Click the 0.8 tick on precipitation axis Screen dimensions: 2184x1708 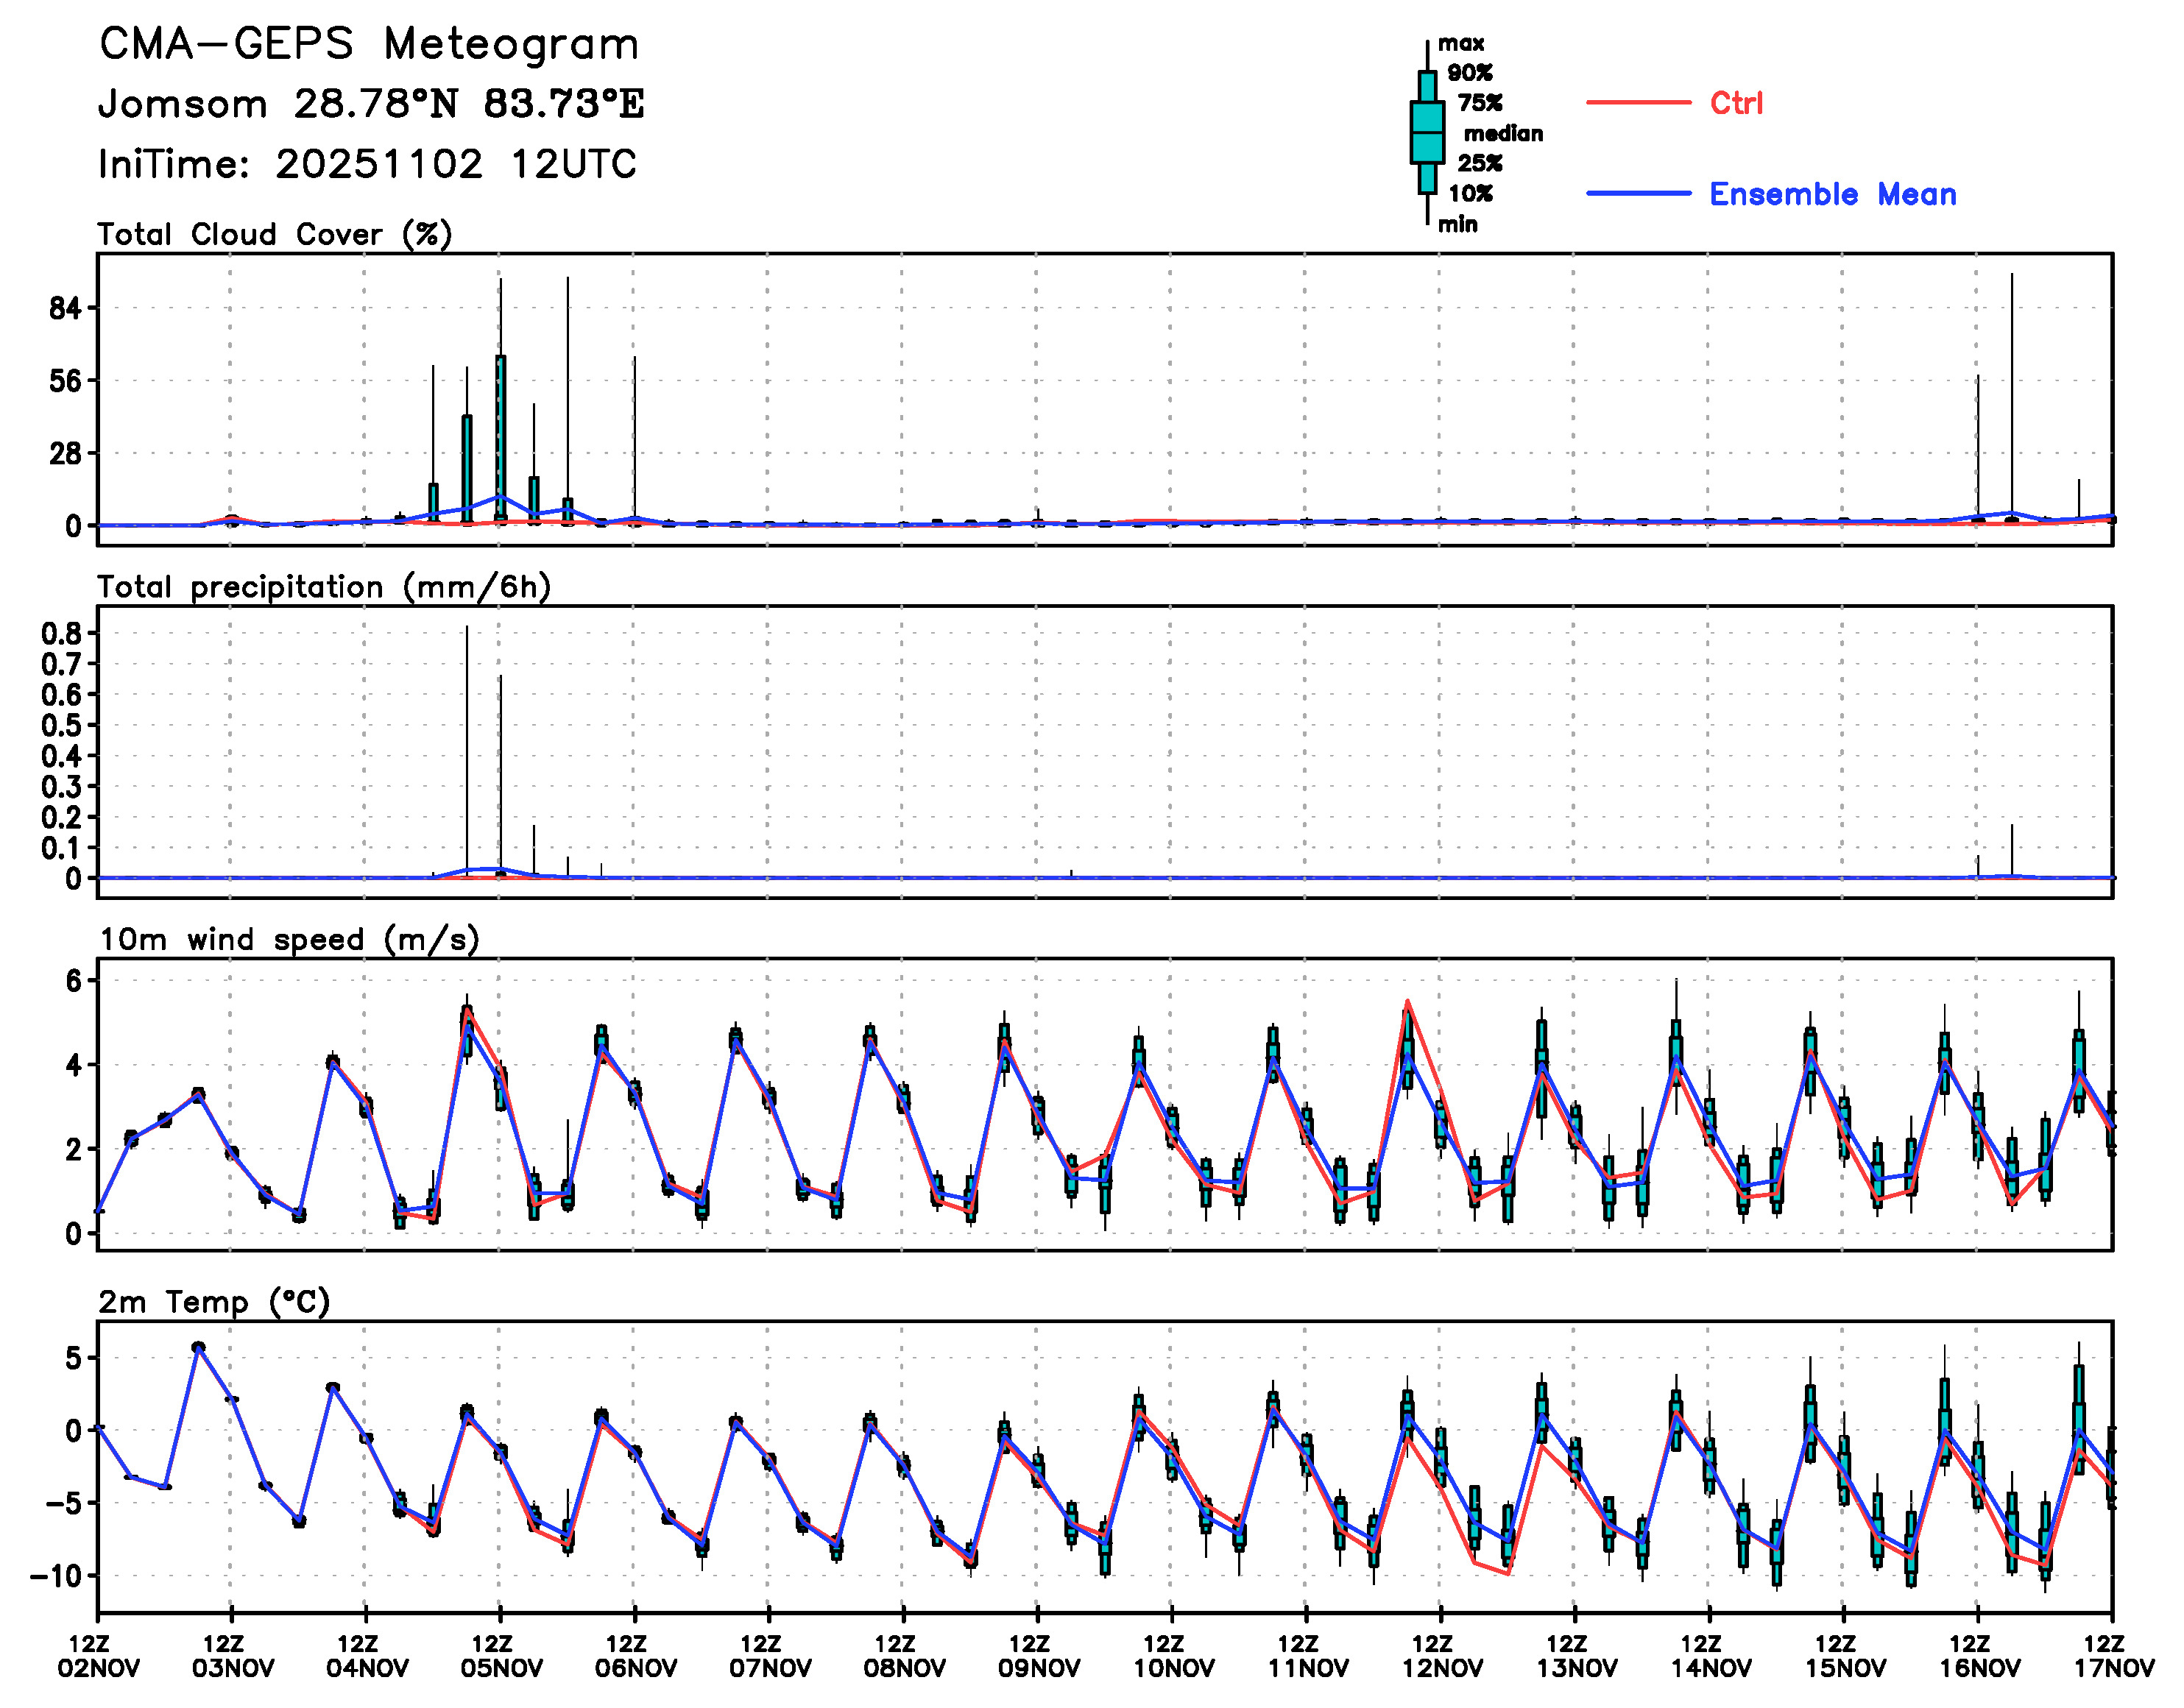pyautogui.click(x=61, y=633)
